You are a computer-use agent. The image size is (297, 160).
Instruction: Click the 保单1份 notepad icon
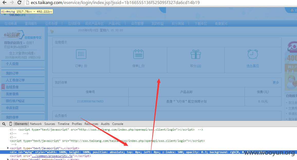[138, 54]
